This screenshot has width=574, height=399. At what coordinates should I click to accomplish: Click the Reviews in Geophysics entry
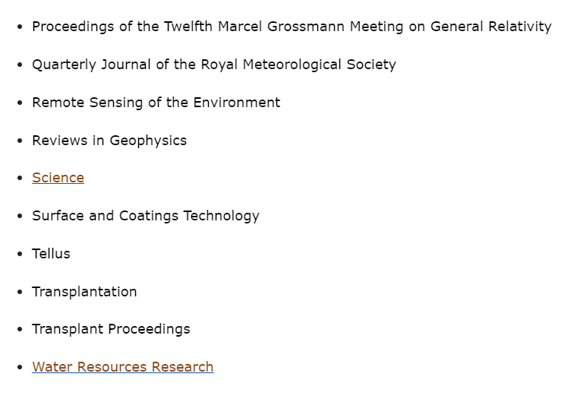pos(109,141)
